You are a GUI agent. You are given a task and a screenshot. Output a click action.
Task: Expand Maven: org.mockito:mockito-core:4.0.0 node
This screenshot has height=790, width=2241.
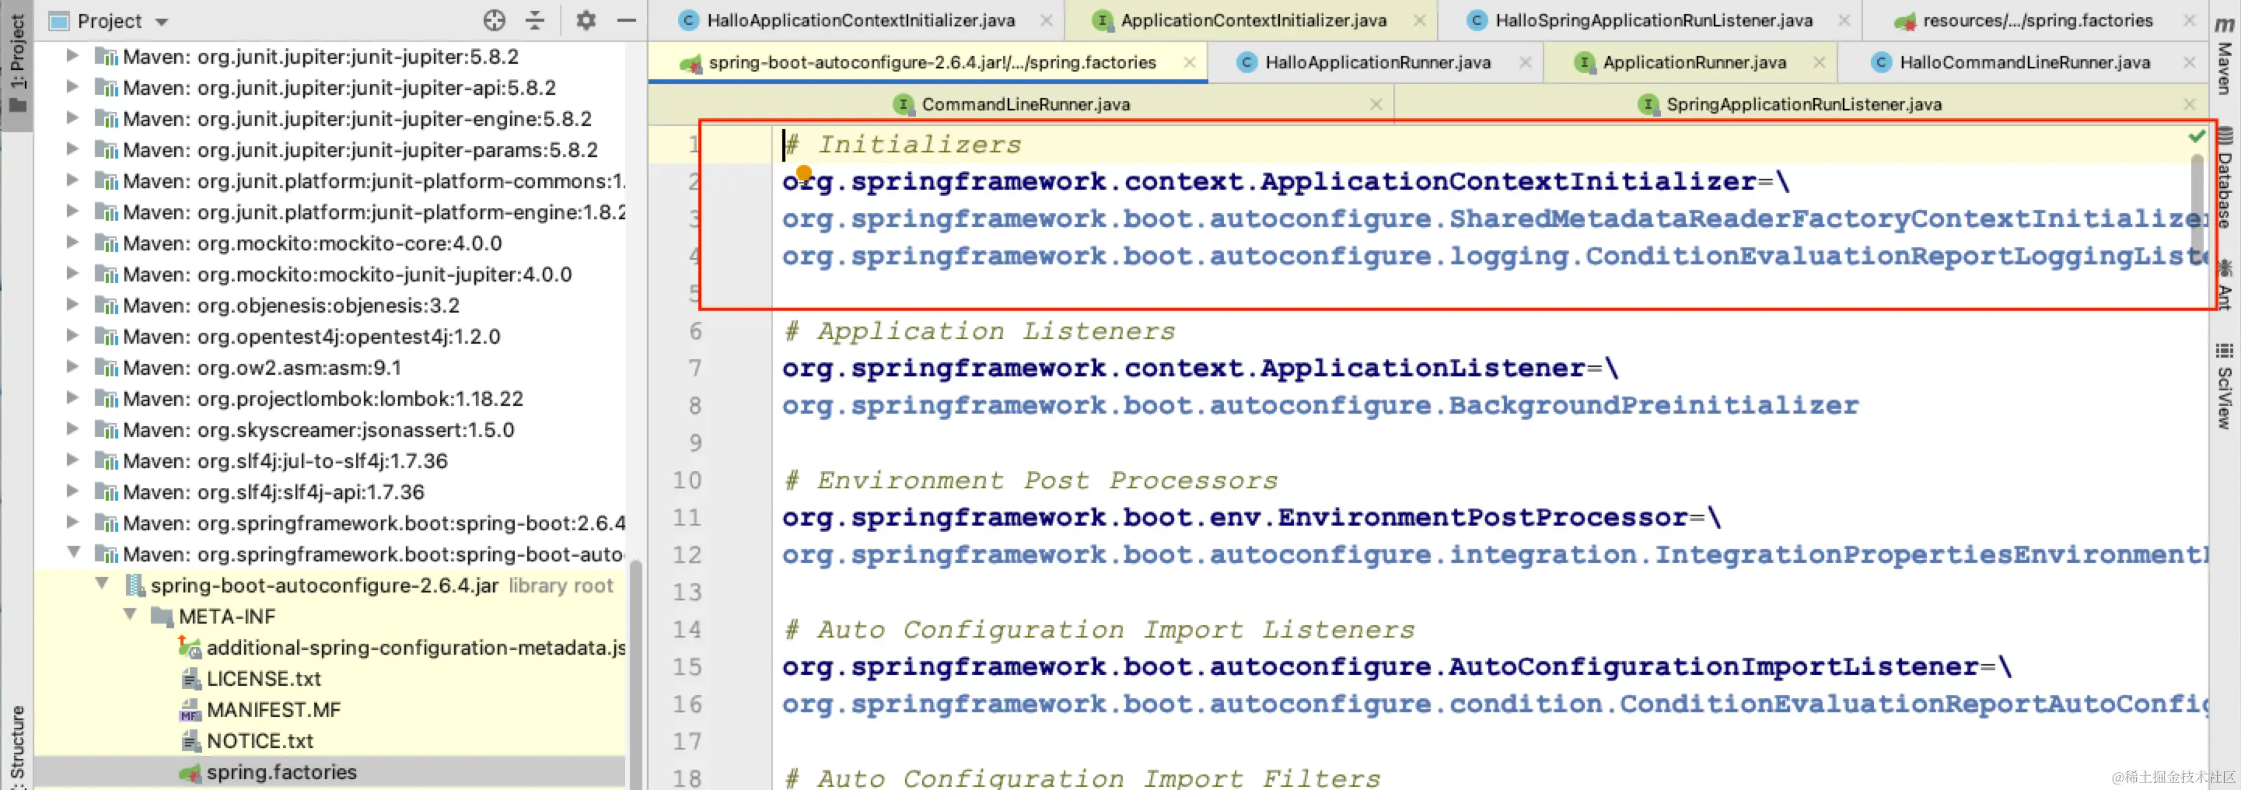(x=73, y=243)
